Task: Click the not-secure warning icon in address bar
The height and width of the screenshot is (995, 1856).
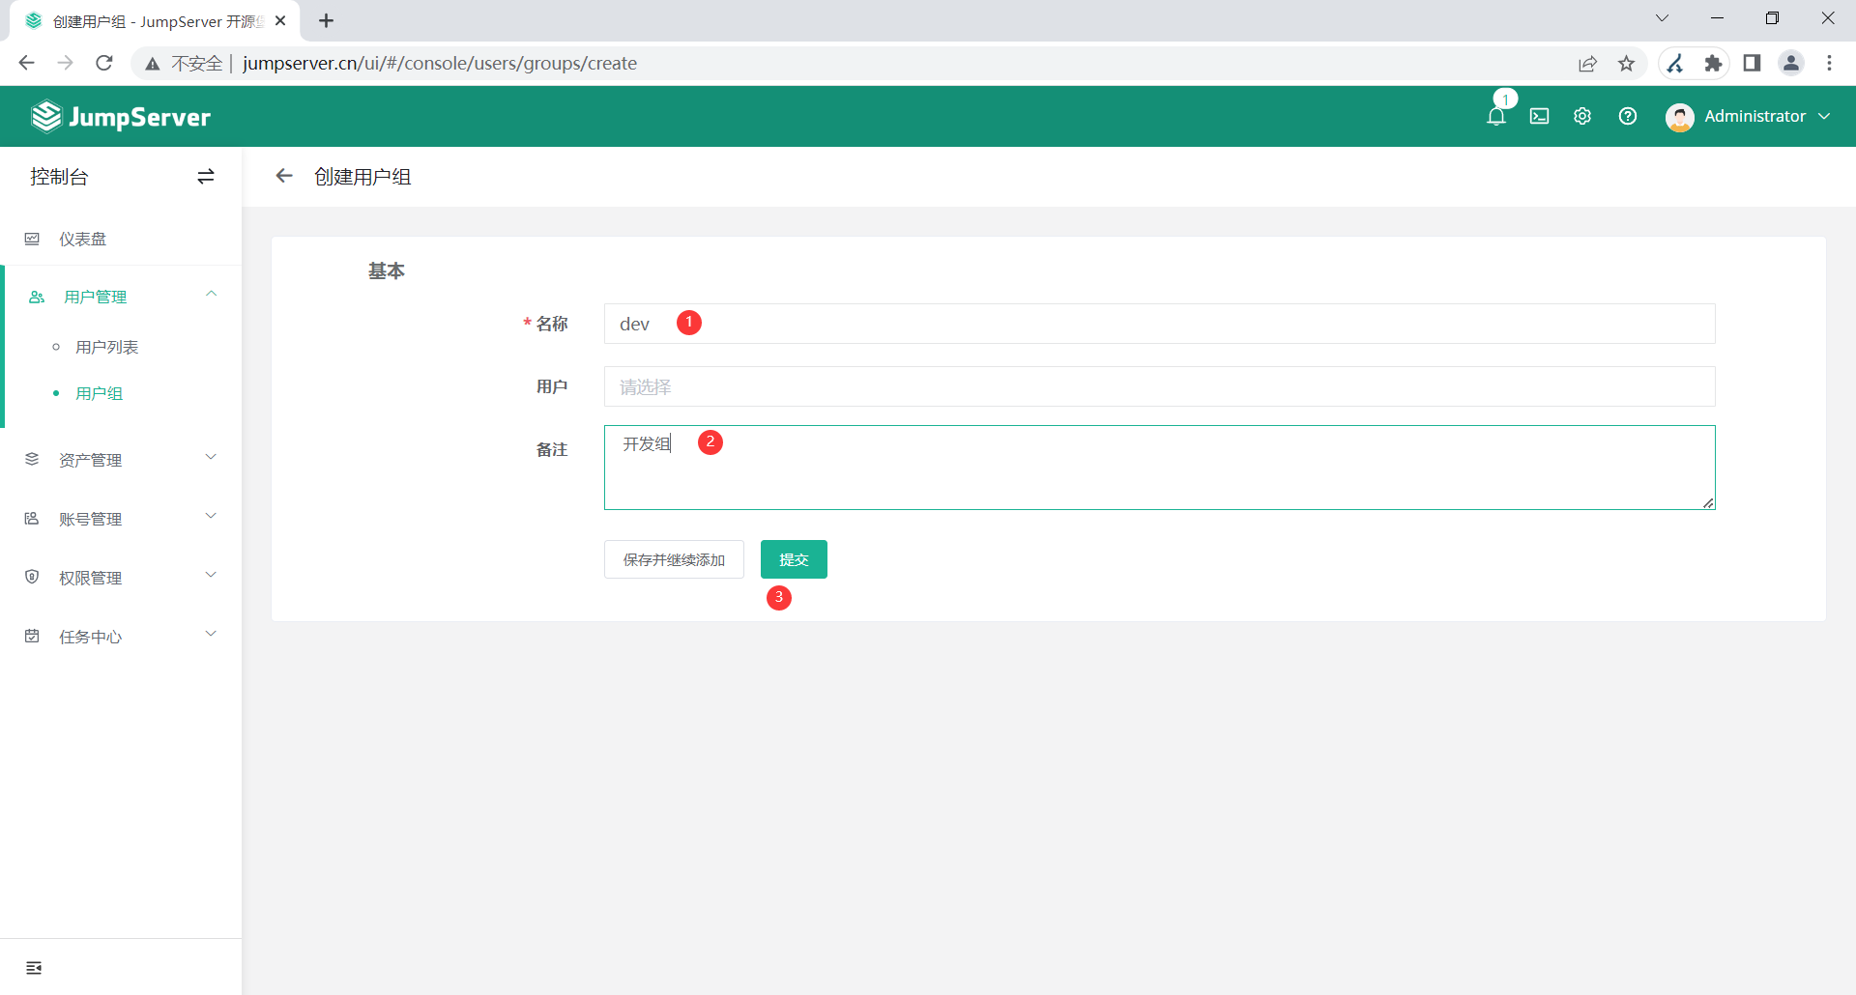Action: coord(153,64)
